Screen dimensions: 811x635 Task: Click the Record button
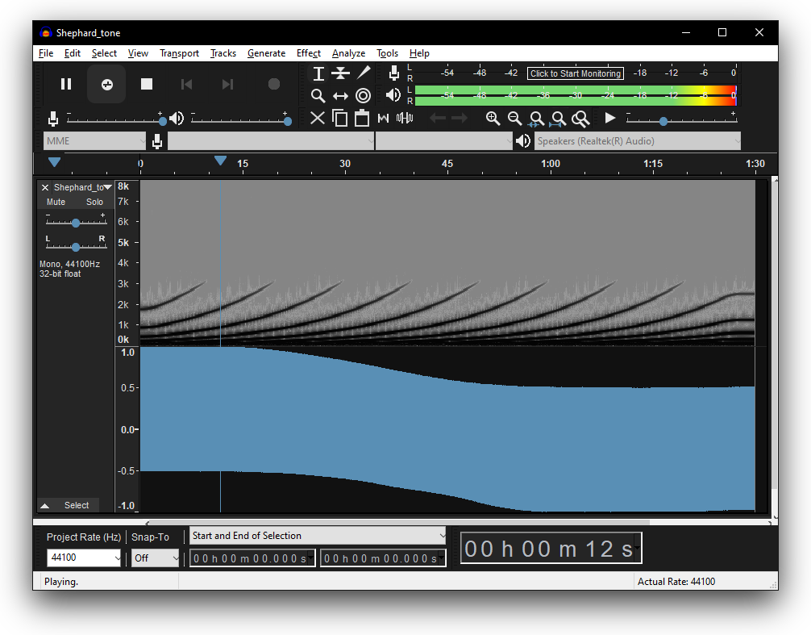pyautogui.click(x=273, y=84)
